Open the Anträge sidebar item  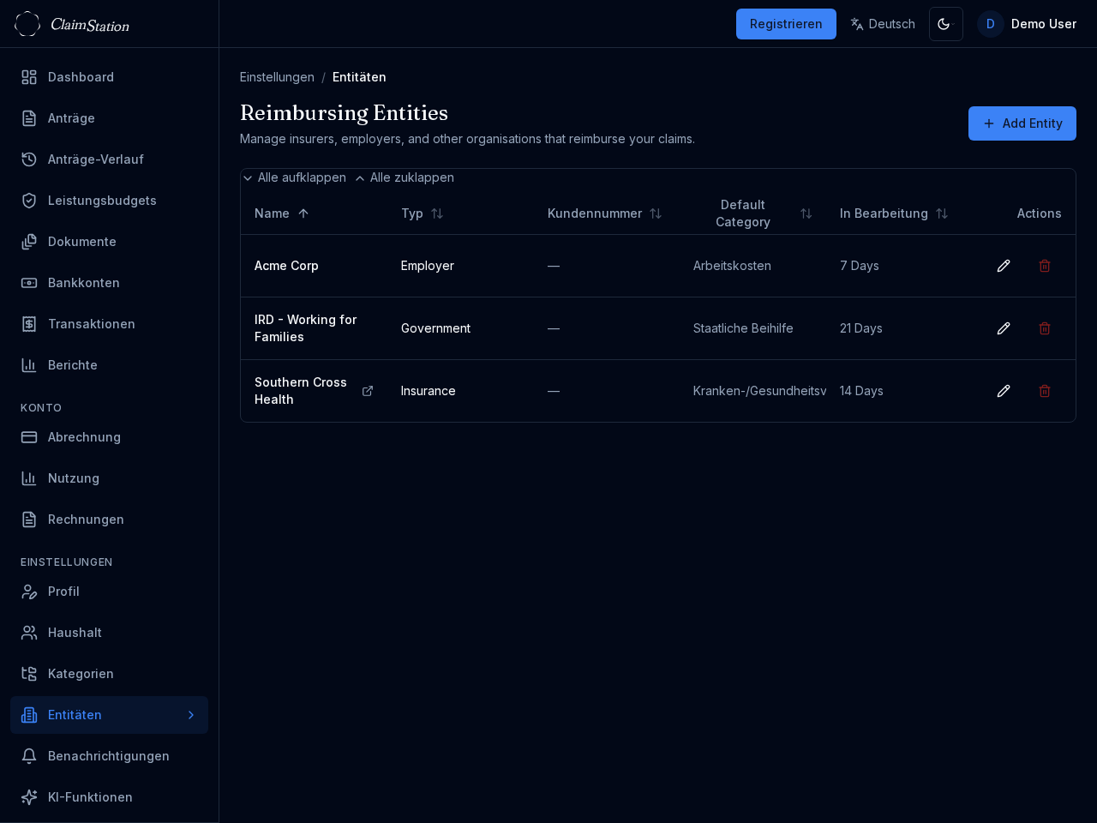tap(109, 118)
